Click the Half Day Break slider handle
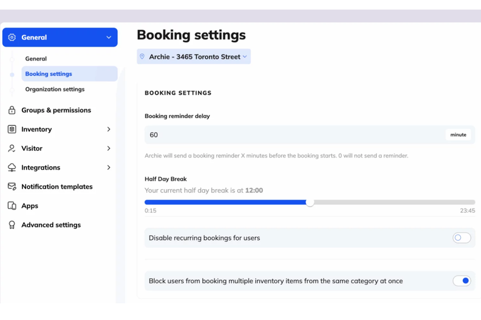Image resolution: width=481 pixels, height=320 pixels. [310, 202]
